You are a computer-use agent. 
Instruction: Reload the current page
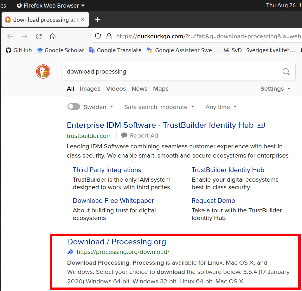(39, 36)
